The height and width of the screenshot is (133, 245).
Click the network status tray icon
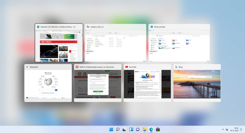coord(227,129)
